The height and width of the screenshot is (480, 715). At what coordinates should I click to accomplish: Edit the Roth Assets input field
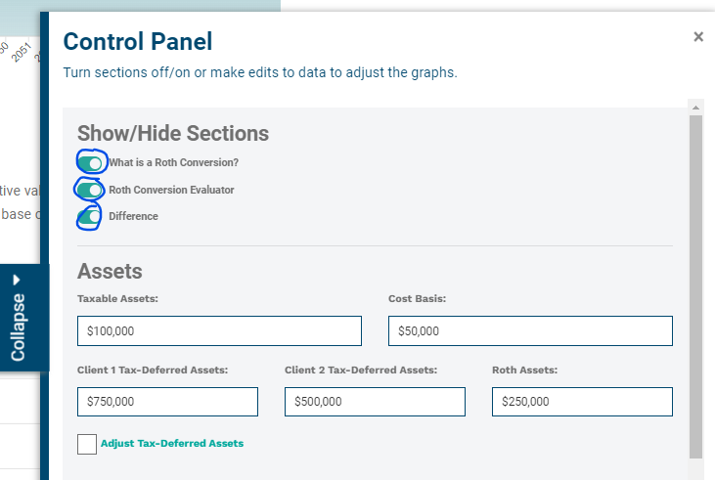pyautogui.click(x=582, y=402)
